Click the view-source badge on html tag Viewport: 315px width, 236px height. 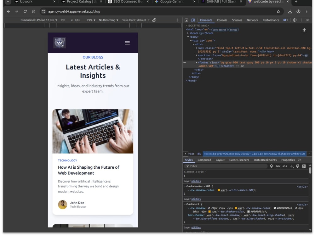[x=219, y=30]
